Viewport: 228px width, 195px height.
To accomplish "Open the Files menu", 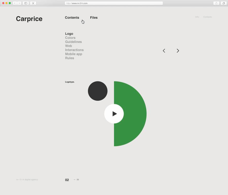I will (x=94, y=18).
